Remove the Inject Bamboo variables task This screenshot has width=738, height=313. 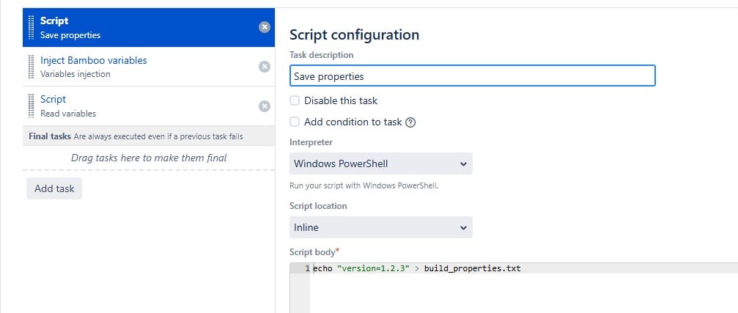(265, 67)
